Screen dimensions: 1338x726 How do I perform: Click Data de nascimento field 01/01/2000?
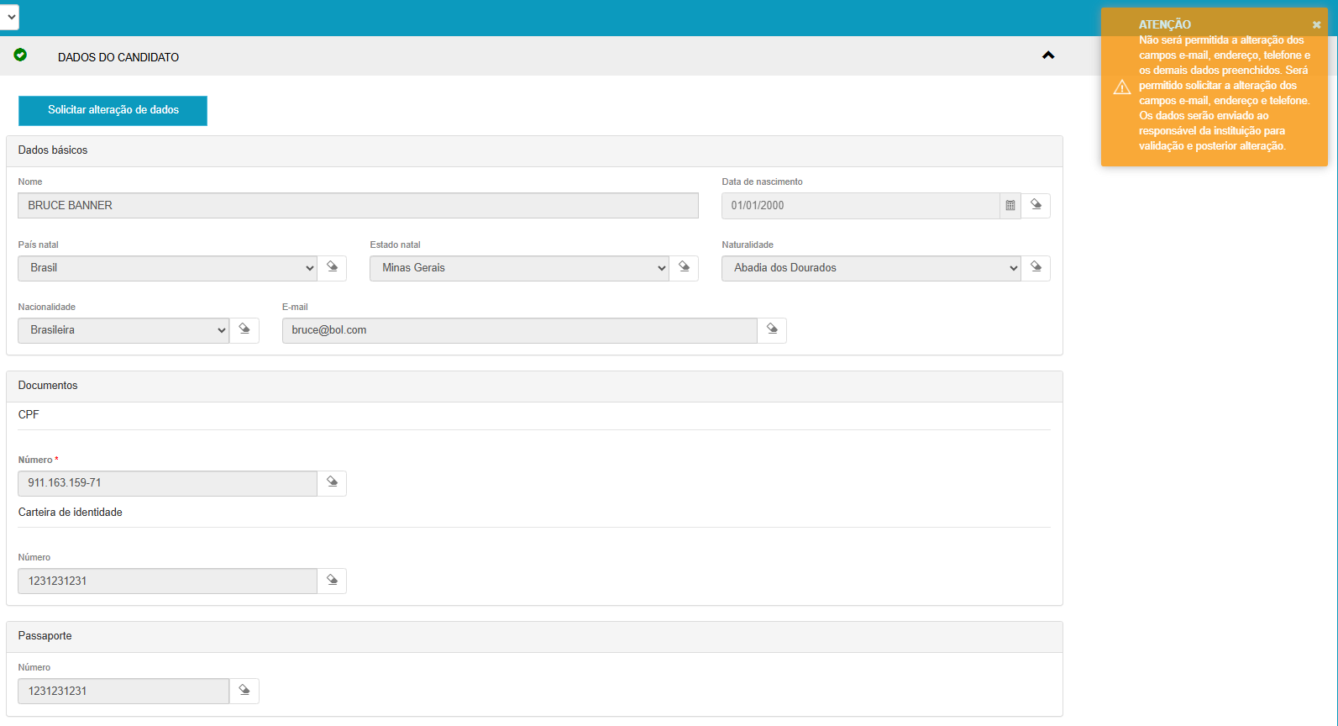click(860, 206)
